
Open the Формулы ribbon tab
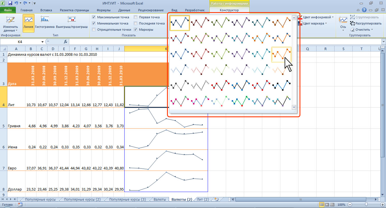tap(103, 10)
